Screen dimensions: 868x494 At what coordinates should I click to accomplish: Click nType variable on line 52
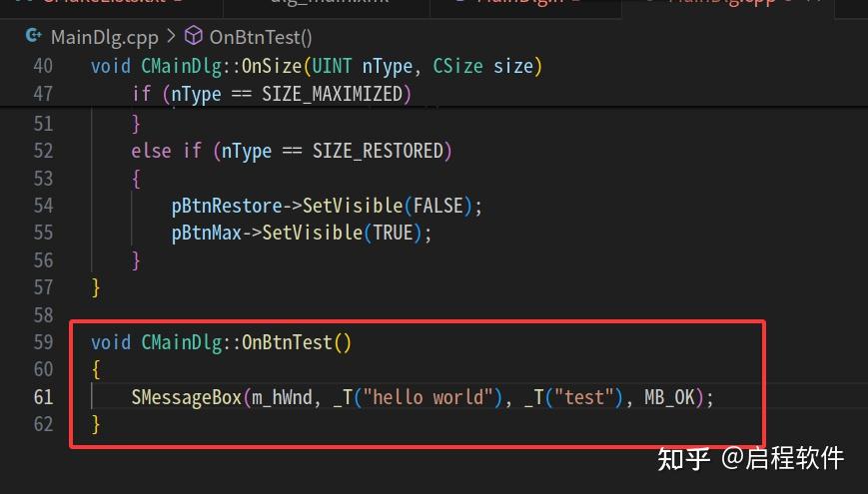(x=247, y=151)
